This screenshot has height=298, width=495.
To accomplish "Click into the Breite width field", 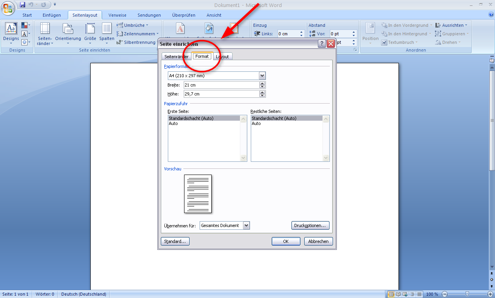I will point(221,85).
